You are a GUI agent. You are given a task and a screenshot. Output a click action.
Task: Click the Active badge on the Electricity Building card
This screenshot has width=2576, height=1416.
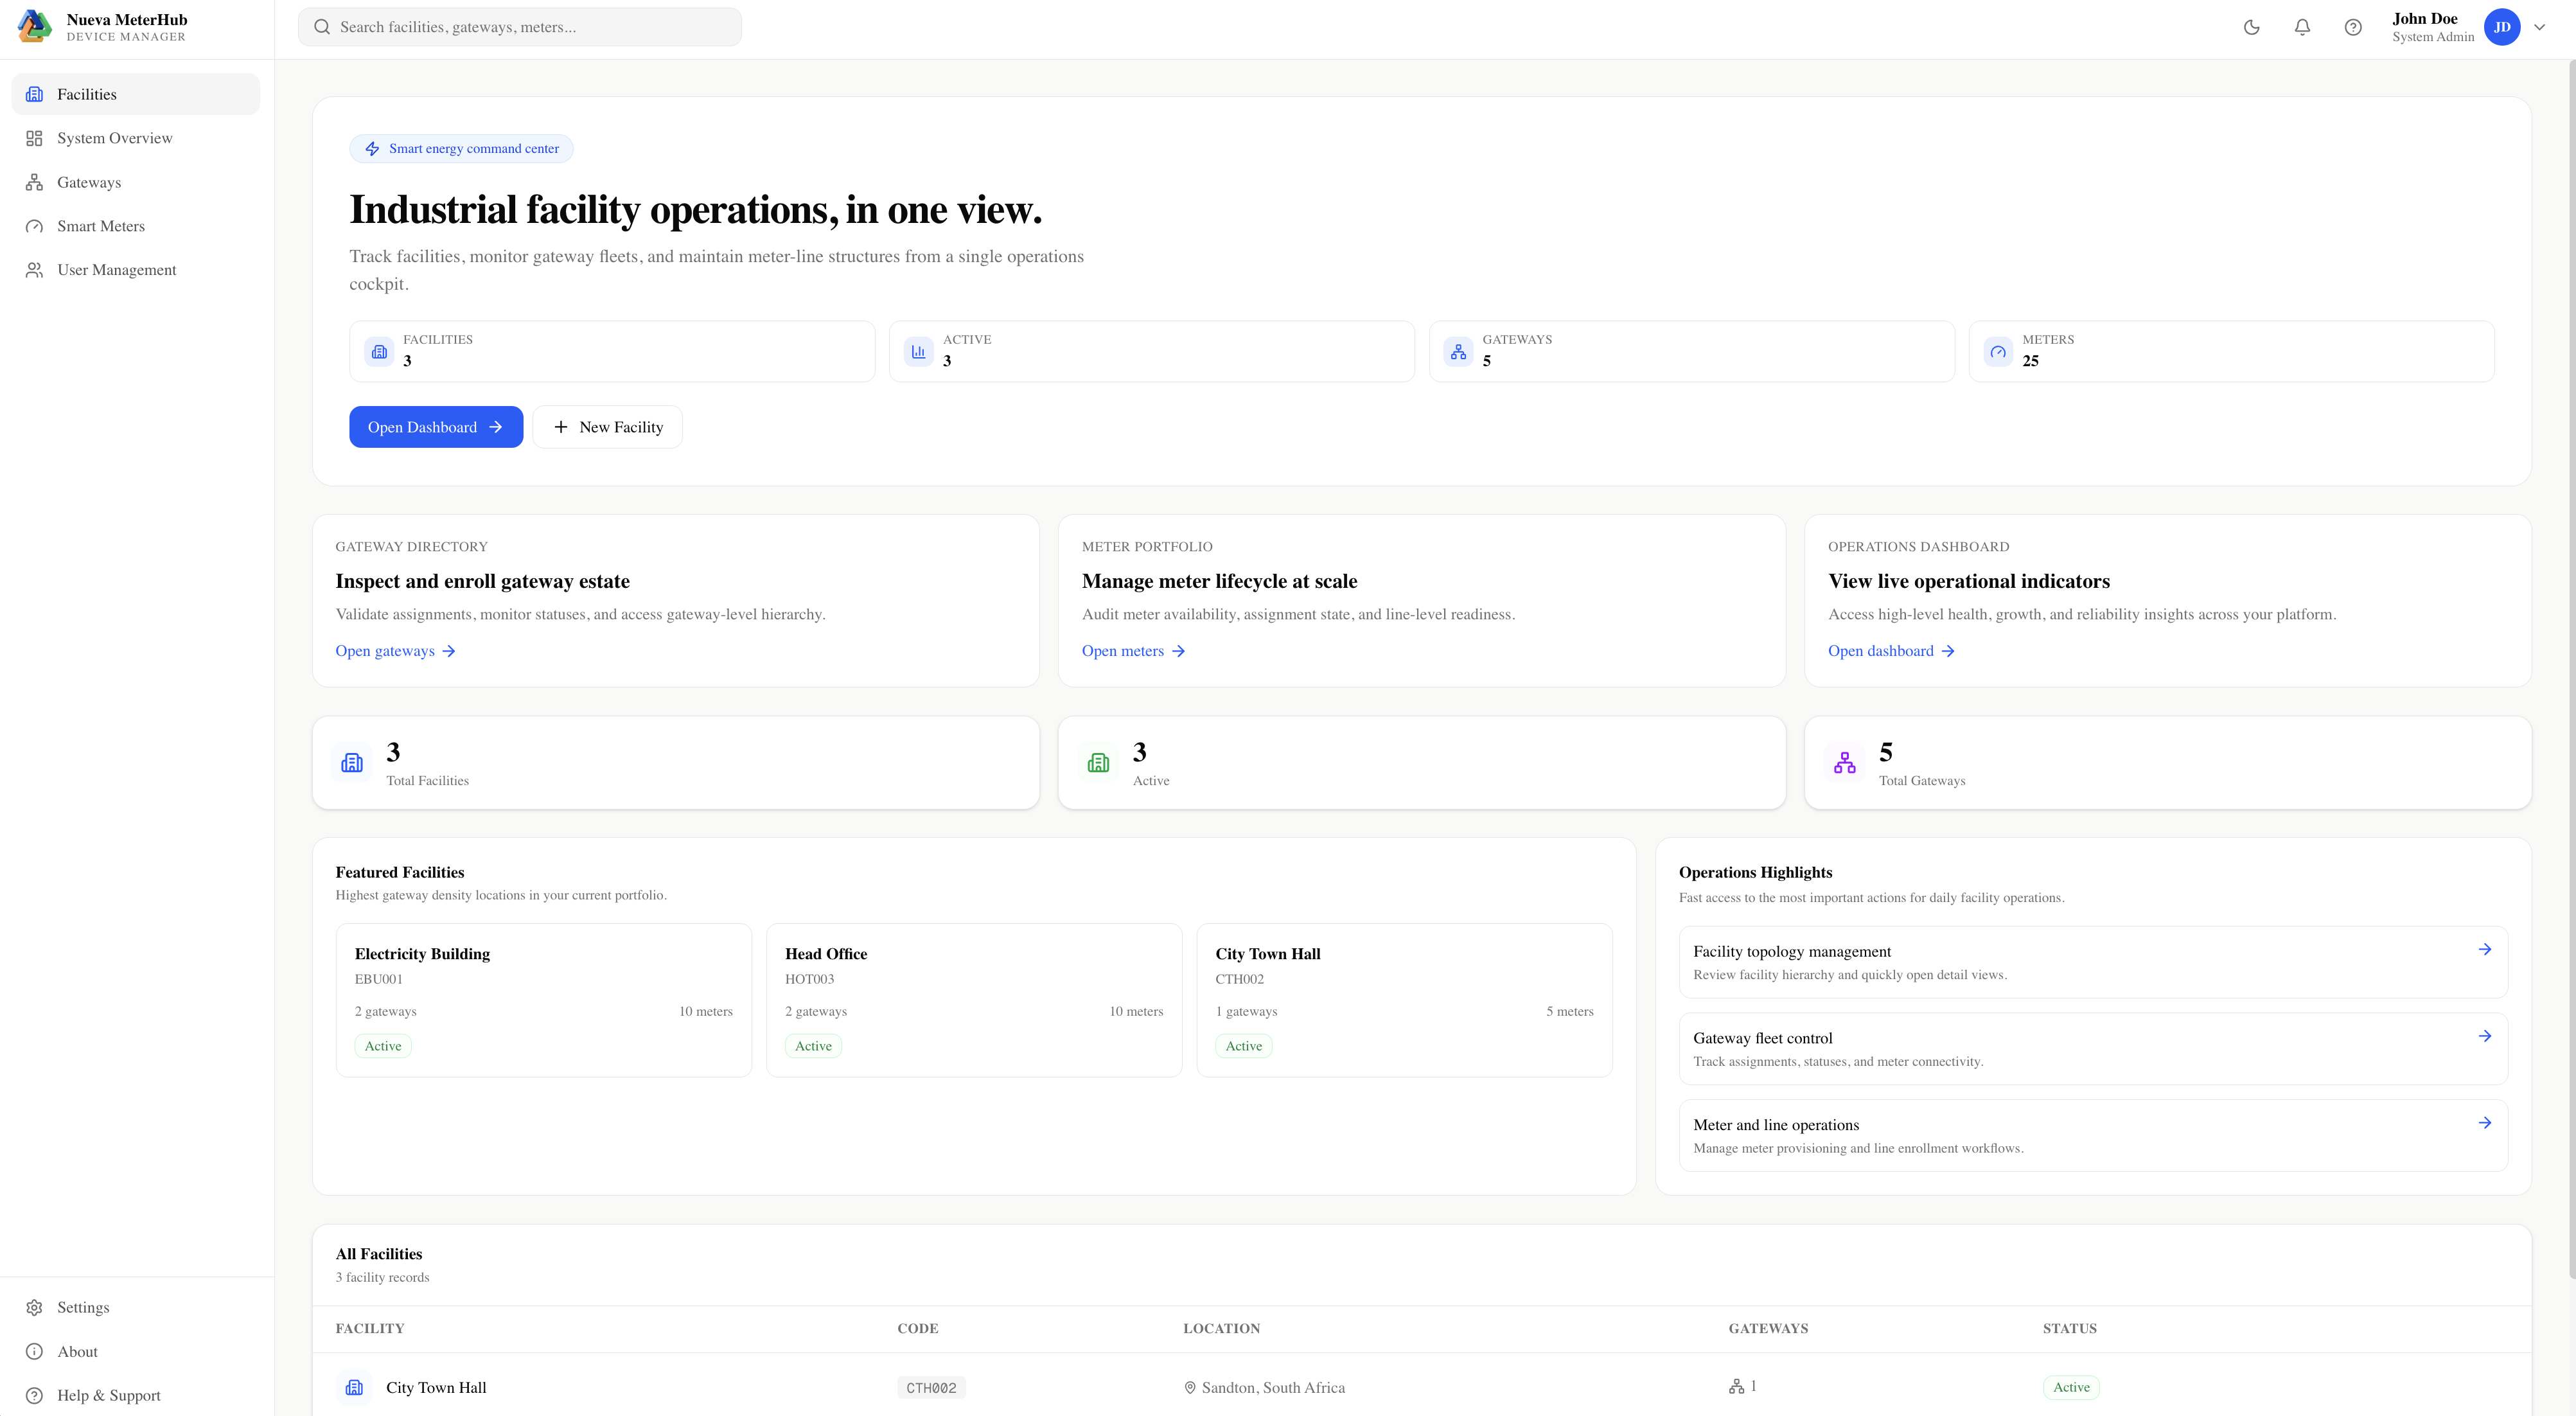coord(383,1046)
